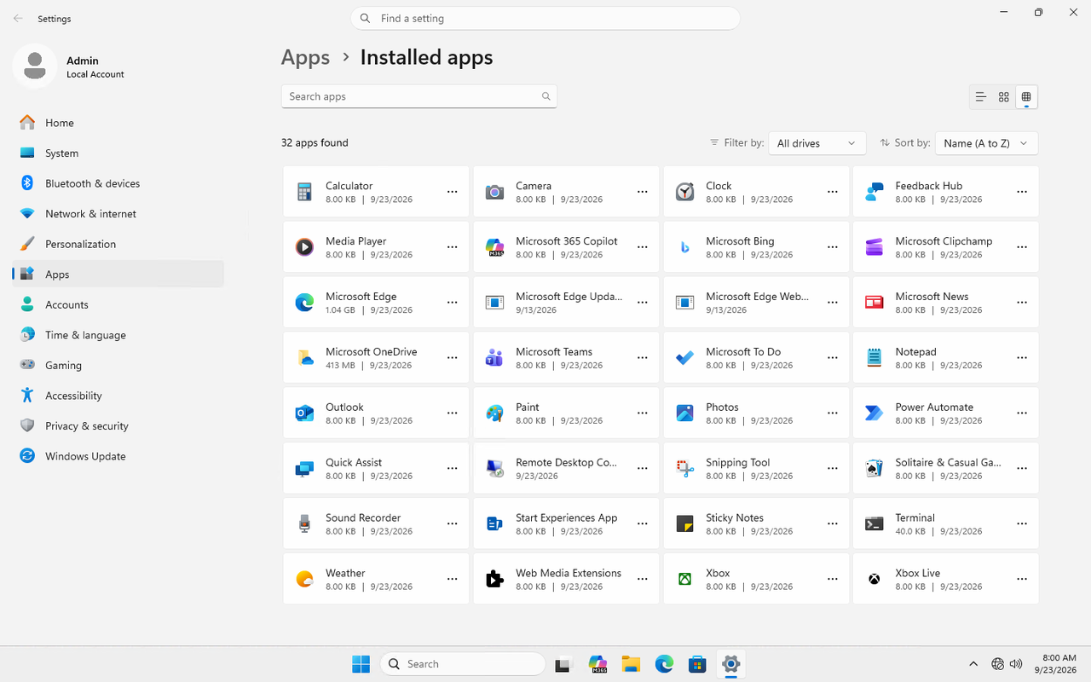Open more options for Microsoft Edge WebView
Viewport: 1091px width, 682px height.
833,303
